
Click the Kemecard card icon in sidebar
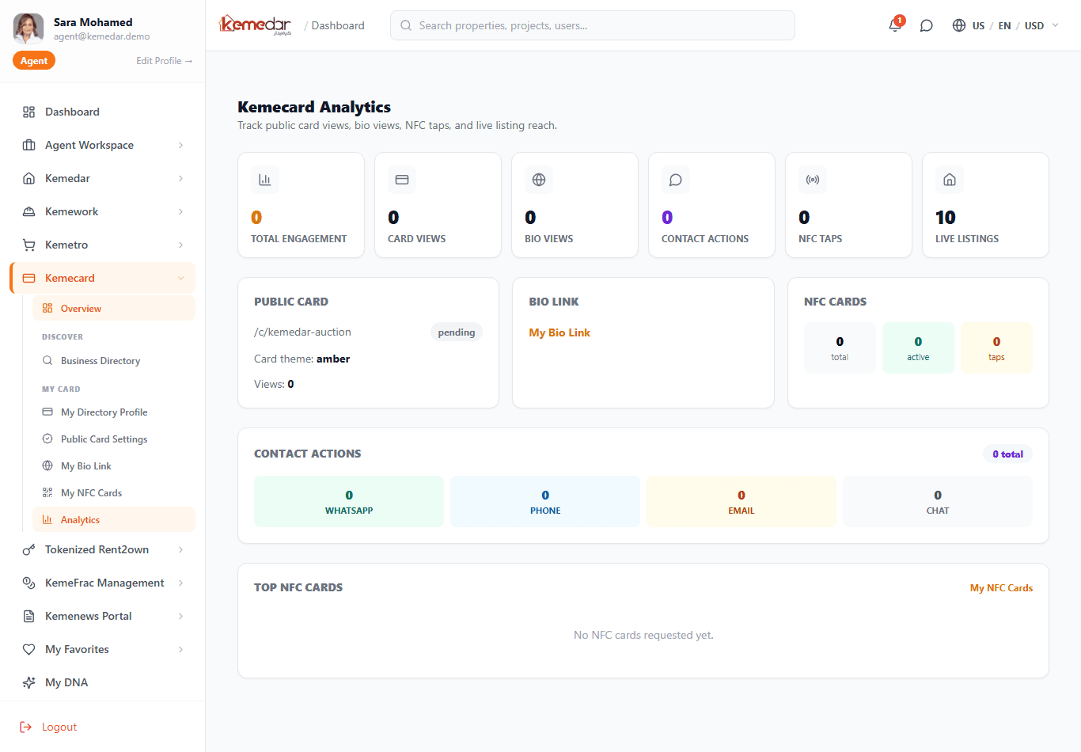29,278
